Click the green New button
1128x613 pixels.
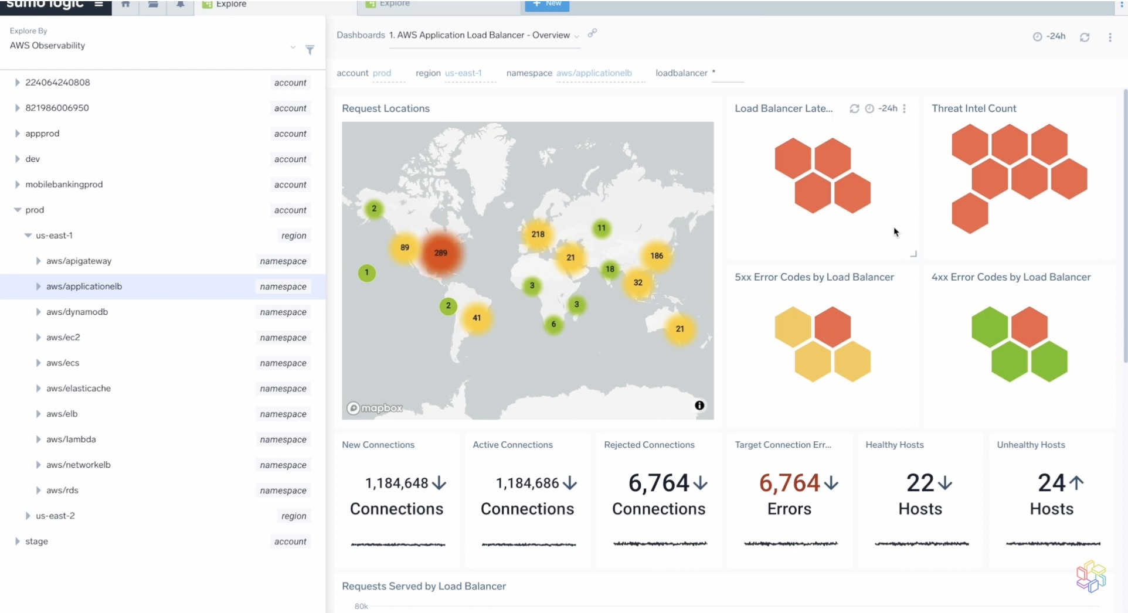(546, 3)
